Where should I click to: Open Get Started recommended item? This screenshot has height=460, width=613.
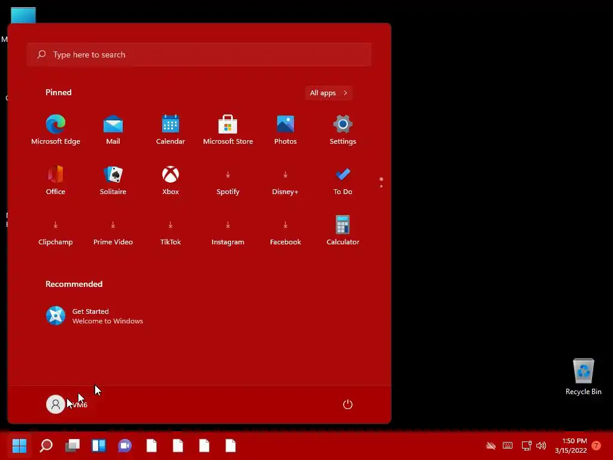tap(95, 316)
